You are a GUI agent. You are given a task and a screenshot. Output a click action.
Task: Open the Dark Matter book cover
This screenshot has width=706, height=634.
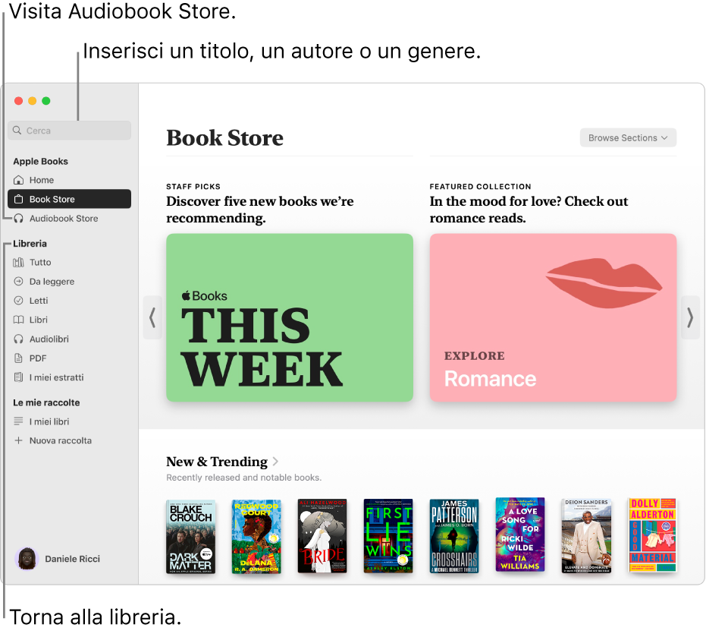point(191,536)
